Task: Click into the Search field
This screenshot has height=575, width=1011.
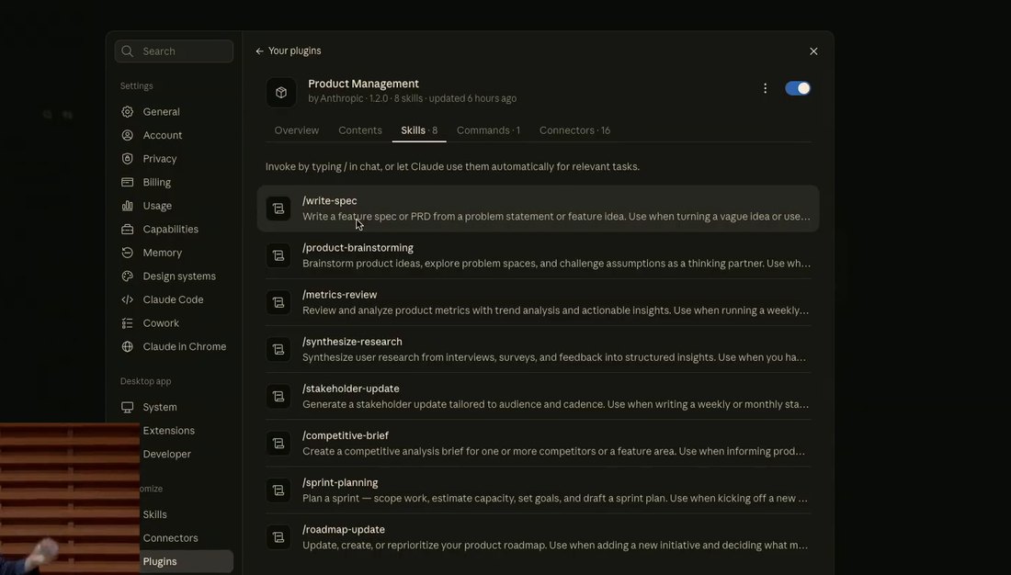Action: point(174,51)
